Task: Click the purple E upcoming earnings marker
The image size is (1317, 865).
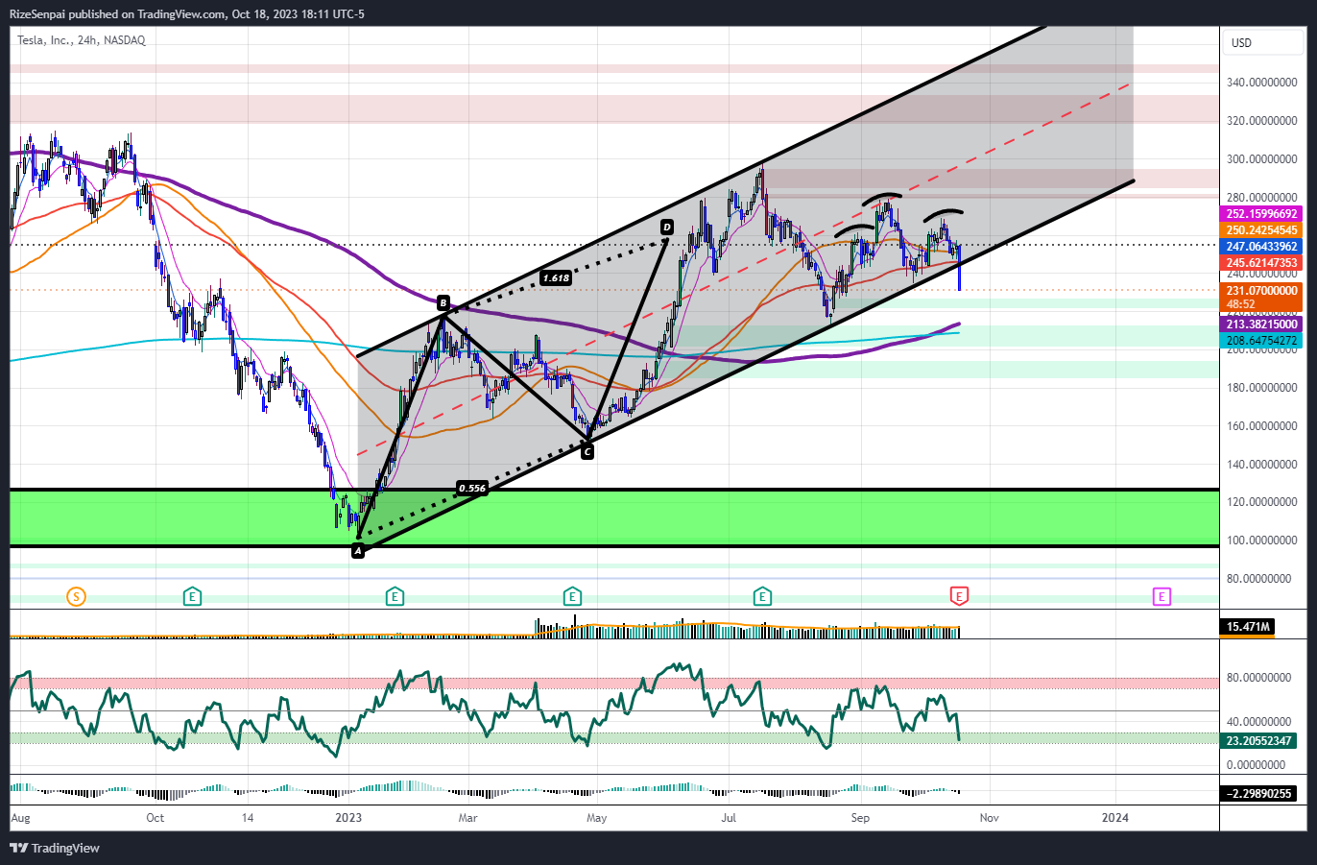Action: [1161, 597]
